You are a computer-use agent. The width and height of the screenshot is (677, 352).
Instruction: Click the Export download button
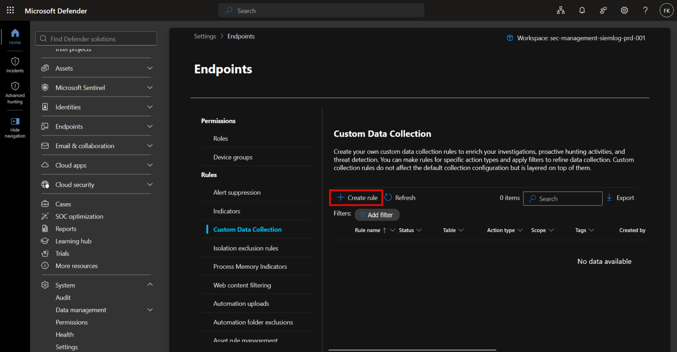[x=620, y=198]
